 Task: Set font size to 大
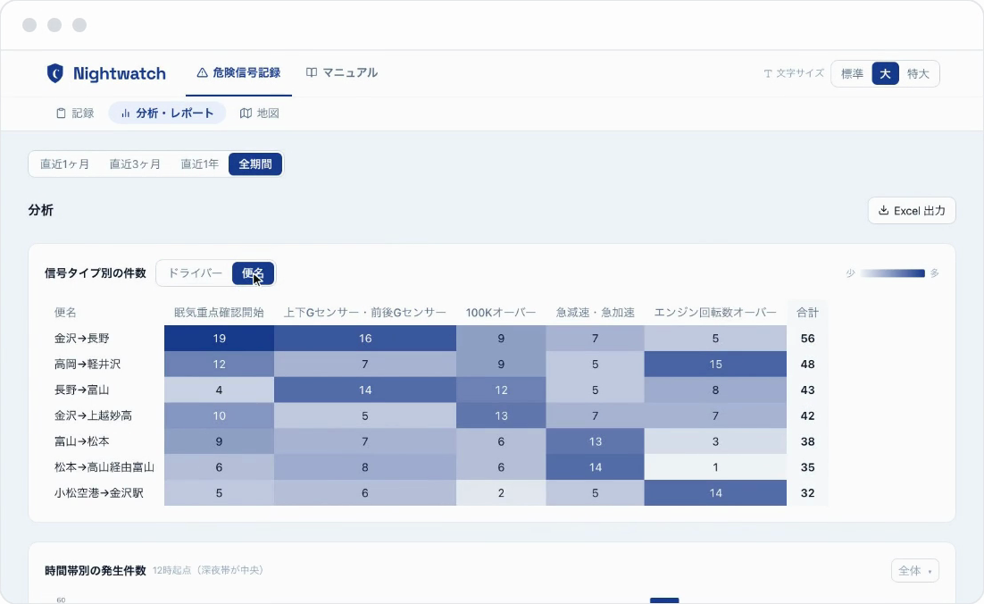coord(885,73)
